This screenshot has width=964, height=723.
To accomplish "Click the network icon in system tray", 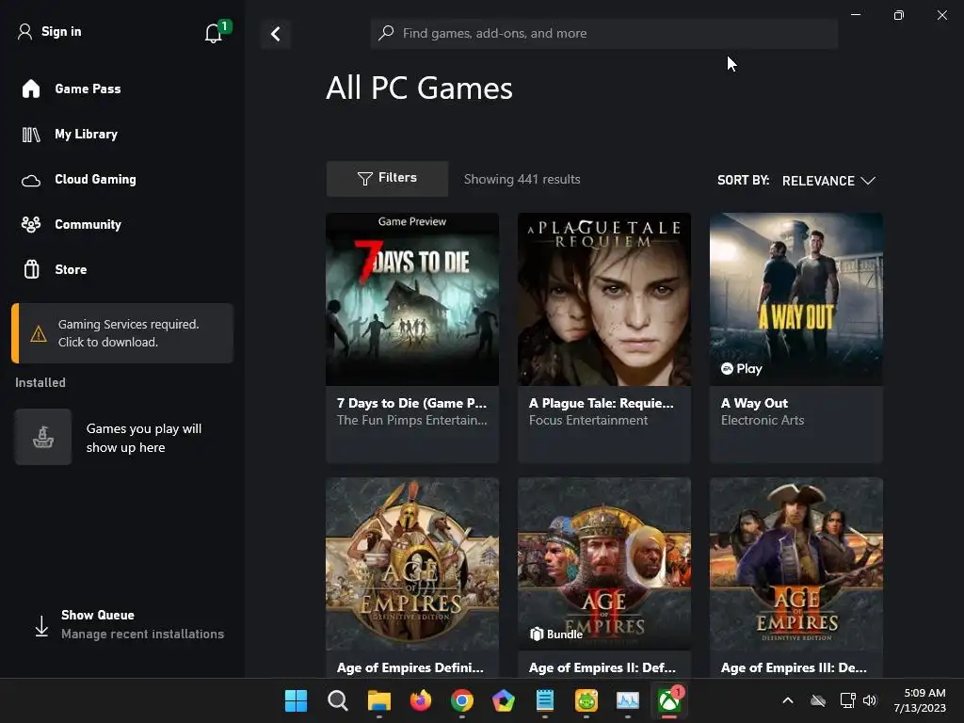I will click(x=847, y=700).
